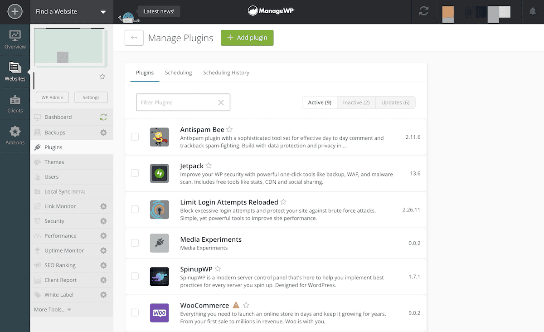Star the Limit Login Attempts Reloaded plugin
This screenshot has width=544, height=332.
point(283,202)
